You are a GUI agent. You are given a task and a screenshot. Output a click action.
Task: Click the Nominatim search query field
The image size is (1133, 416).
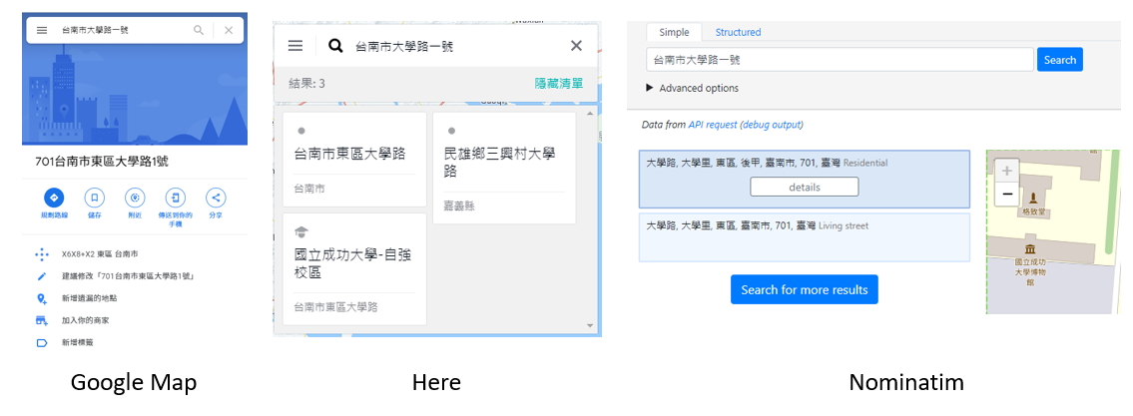pos(840,60)
